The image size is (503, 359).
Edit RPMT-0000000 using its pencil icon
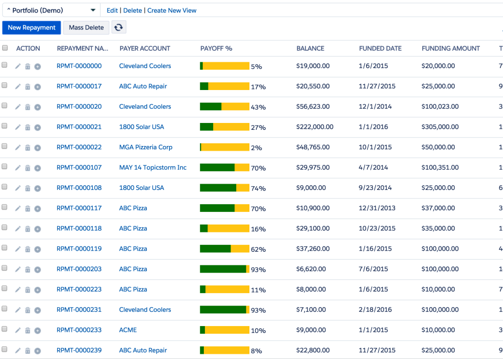18,66
